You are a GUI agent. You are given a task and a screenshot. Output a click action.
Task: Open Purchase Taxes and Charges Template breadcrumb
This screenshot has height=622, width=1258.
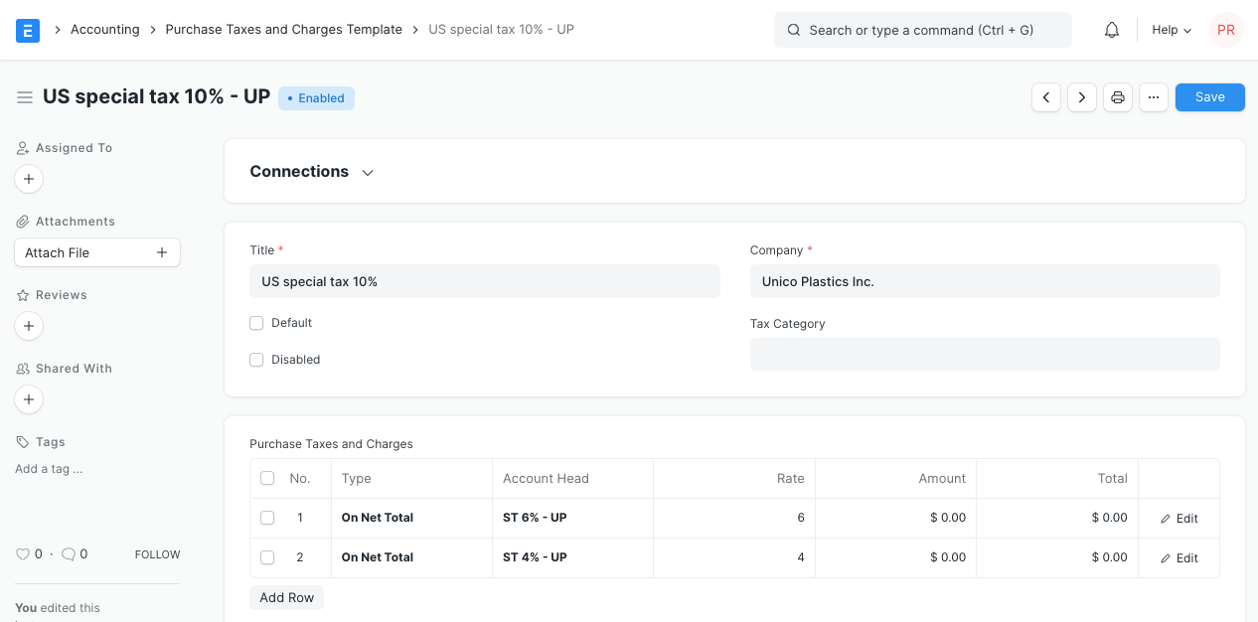[x=283, y=30]
